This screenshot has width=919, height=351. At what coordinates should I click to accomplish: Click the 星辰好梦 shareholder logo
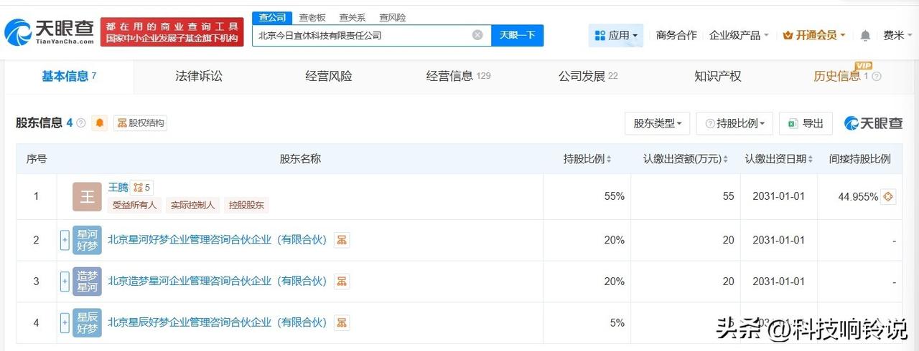(x=87, y=323)
